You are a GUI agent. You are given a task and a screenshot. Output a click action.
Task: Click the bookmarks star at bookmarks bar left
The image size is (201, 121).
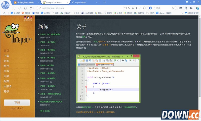4,13
